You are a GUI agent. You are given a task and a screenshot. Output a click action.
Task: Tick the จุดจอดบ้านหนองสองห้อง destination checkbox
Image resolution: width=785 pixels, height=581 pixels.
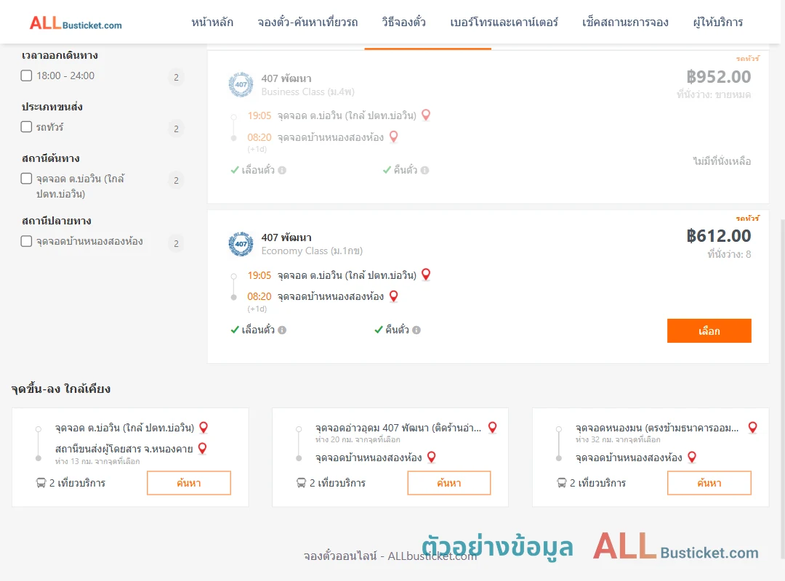pos(27,241)
